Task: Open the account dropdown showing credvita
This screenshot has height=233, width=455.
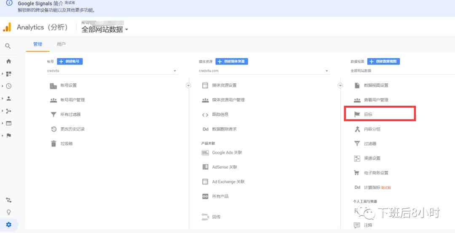Action: (x=112, y=71)
